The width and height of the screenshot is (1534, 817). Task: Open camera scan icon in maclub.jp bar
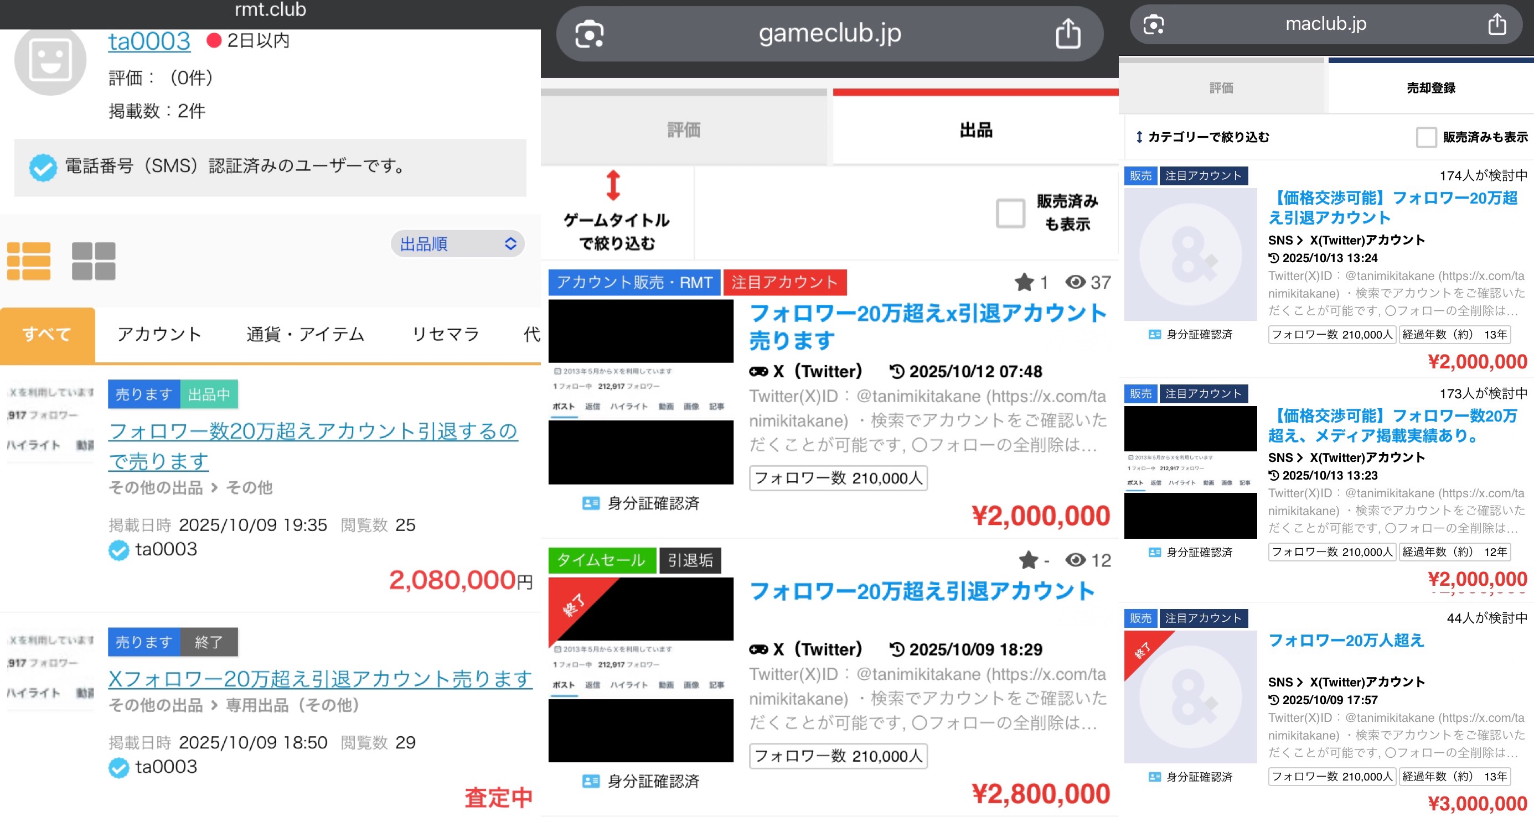coord(1154,24)
